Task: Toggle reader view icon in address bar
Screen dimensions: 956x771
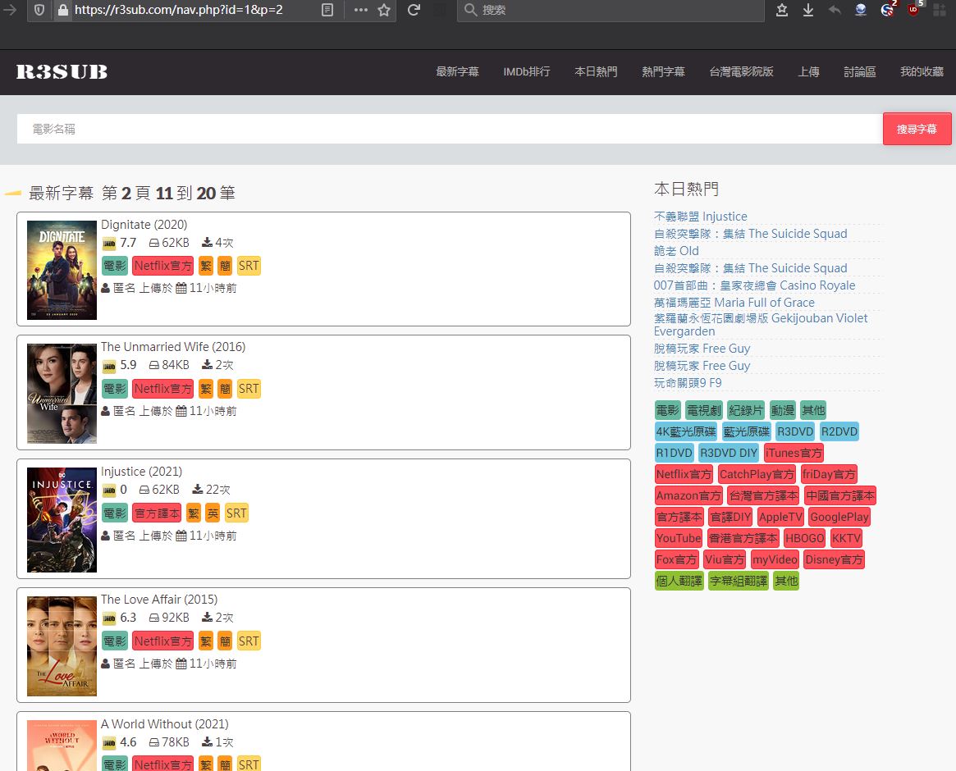Action: [327, 10]
